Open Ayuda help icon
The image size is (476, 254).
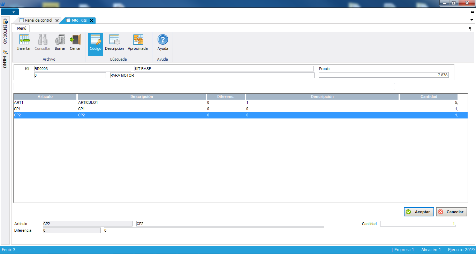pyautogui.click(x=163, y=40)
